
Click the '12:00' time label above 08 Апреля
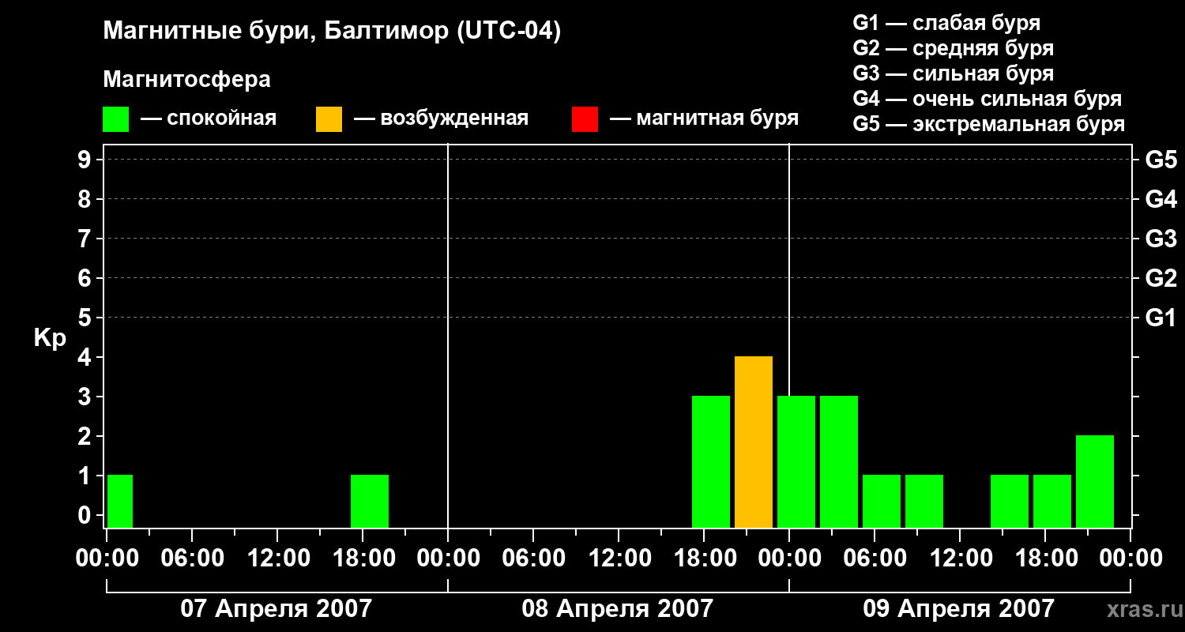(x=619, y=559)
